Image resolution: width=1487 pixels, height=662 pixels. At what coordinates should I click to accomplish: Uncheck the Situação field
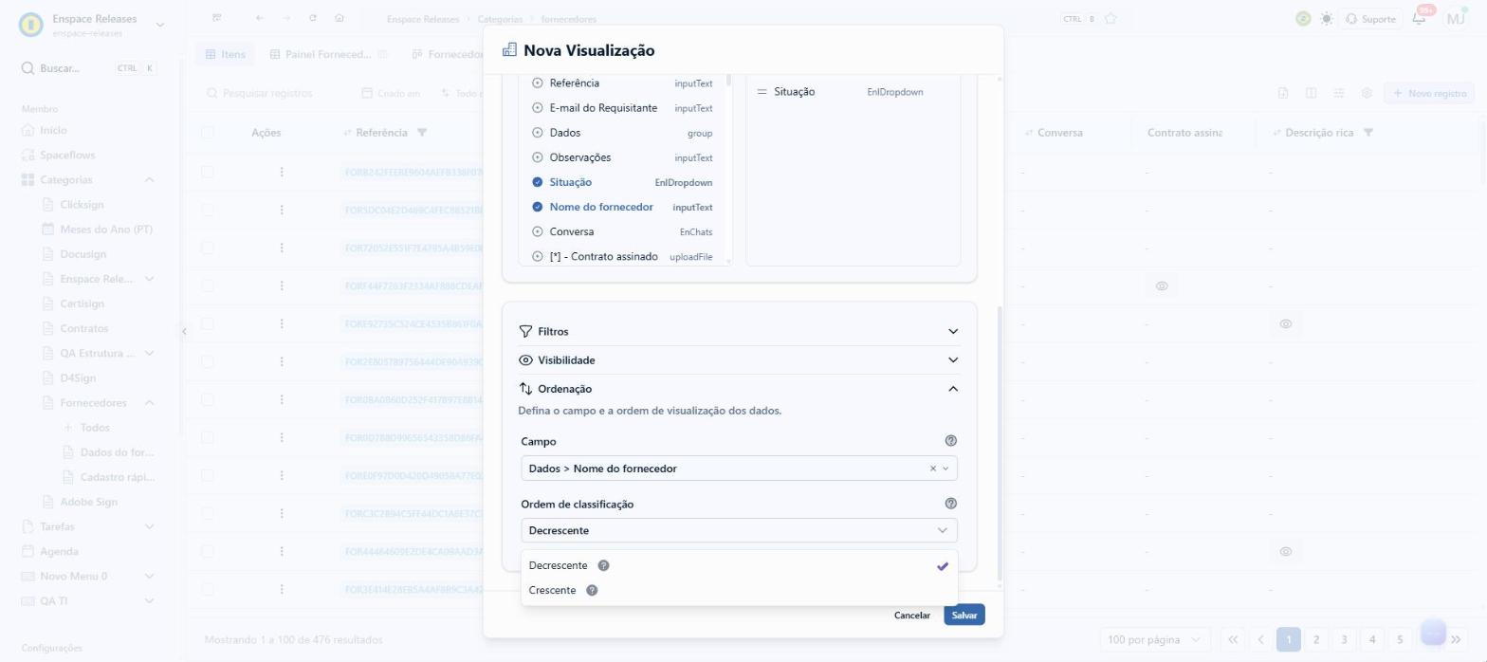click(x=538, y=182)
